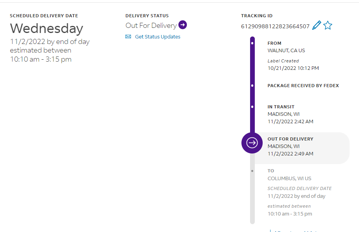This screenshot has height=232, width=359.
Task: Click the pencil edit icon beside tracking ID
Action: point(317,26)
